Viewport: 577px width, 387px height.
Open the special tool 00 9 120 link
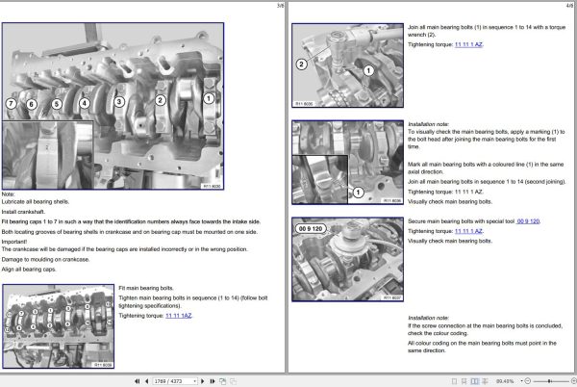point(528,221)
